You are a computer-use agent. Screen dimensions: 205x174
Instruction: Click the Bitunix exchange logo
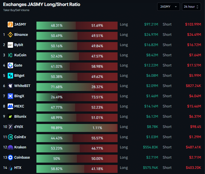pyautogui.click(x=10, y=117)
